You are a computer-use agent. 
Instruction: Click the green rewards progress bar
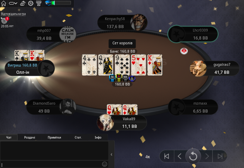point(61,3)
